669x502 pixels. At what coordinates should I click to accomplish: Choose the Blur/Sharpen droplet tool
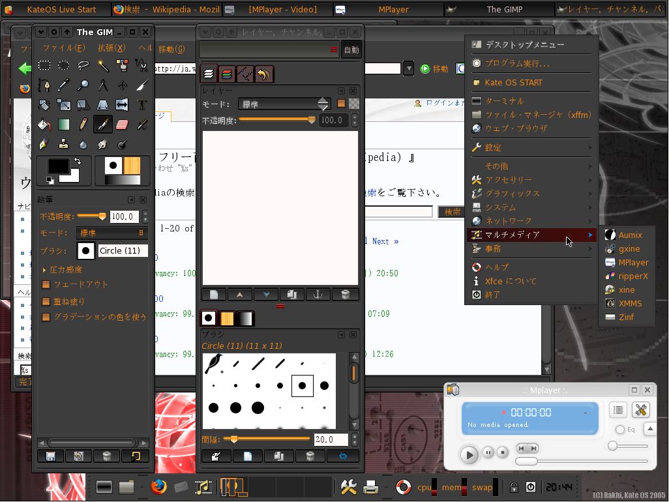tap(83, 144)
